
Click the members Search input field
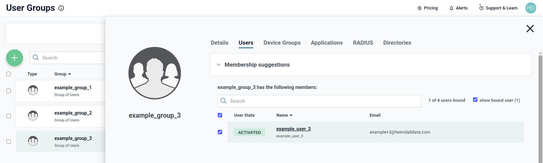(319, 101)
